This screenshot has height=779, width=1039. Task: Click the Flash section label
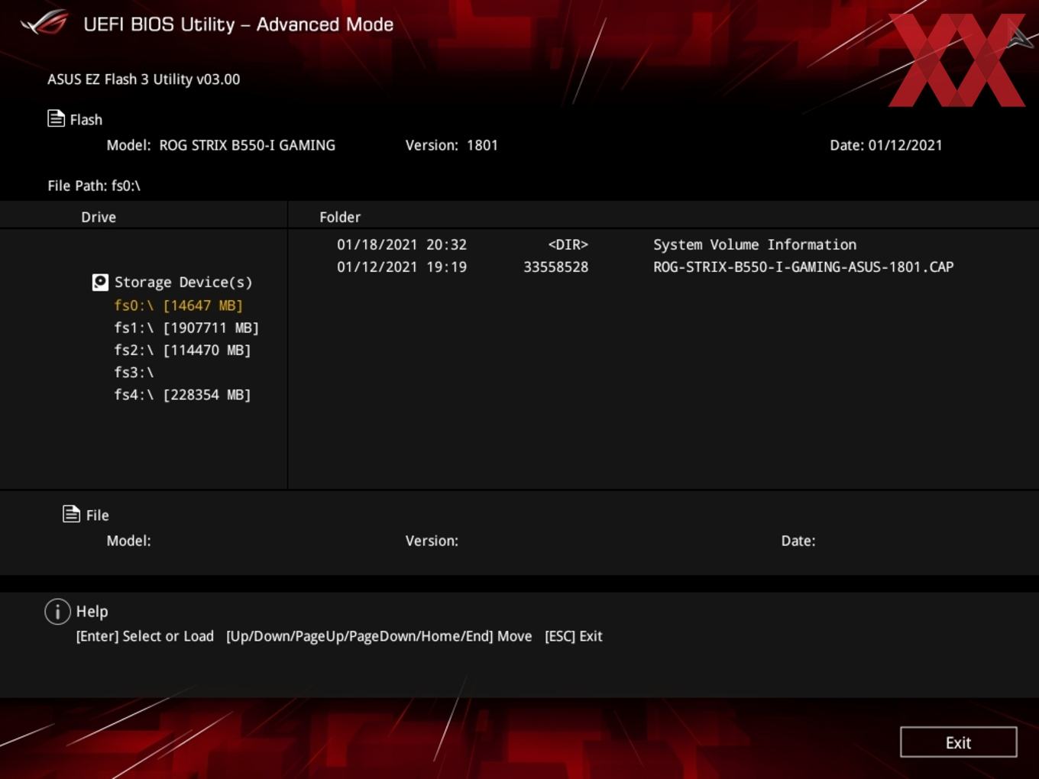point(86,120)
